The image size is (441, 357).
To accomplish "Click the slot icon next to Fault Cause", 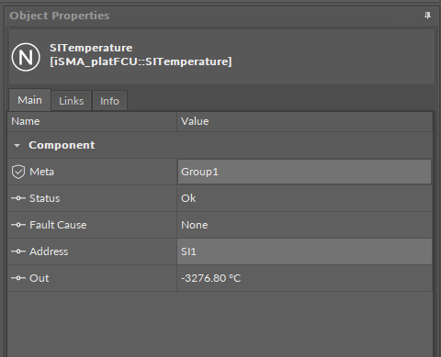I will point(18,225).
